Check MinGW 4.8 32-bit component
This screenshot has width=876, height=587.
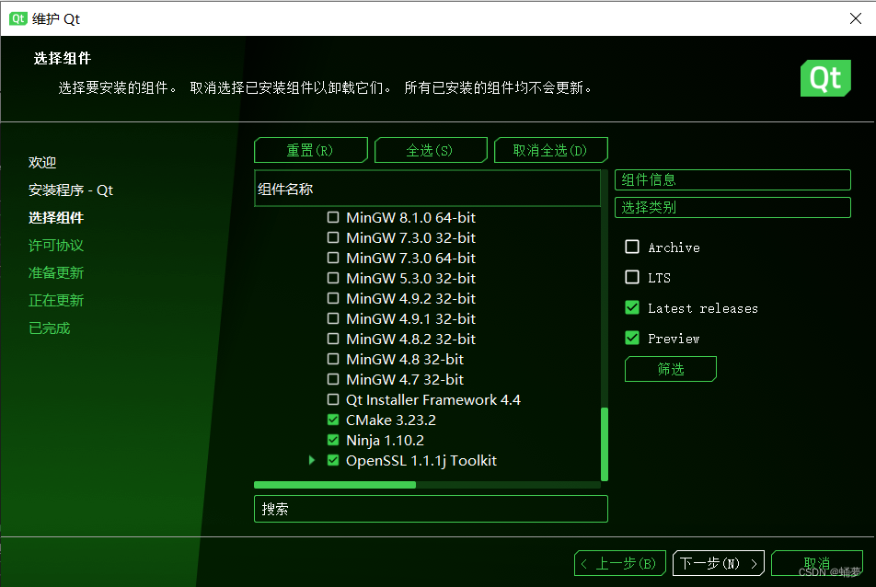[333, 359]
